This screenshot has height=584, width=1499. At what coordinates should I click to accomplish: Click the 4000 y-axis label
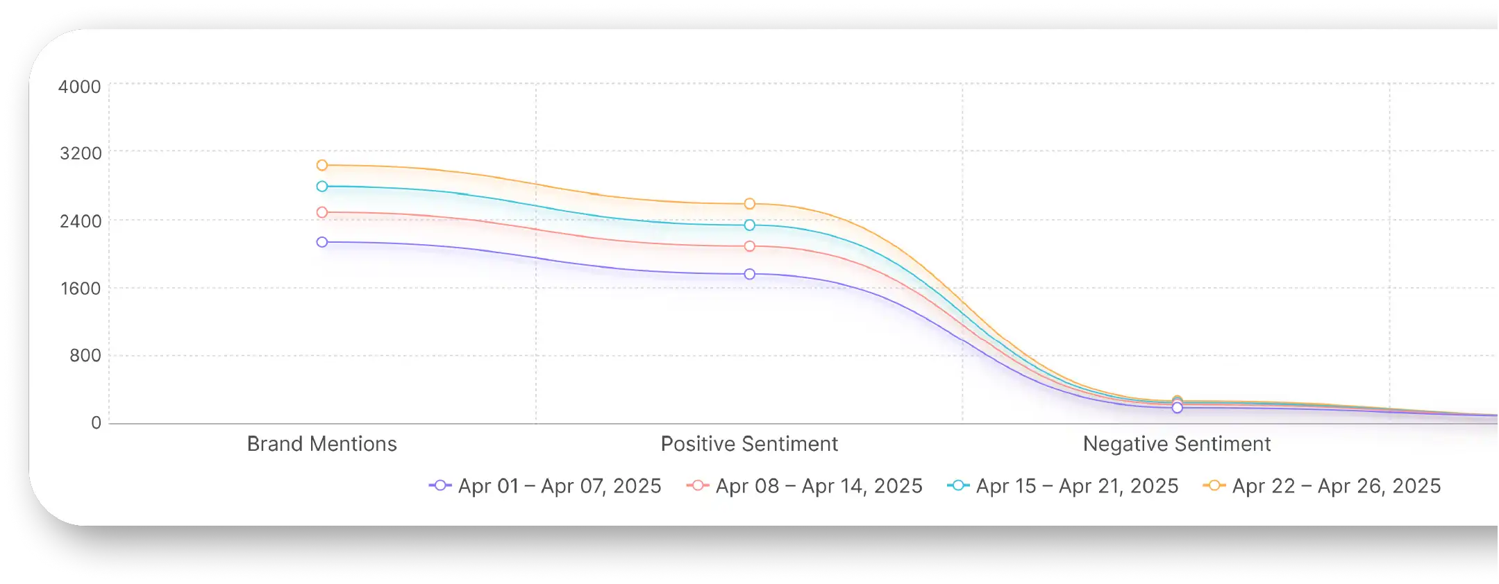(x=80, y=87)
